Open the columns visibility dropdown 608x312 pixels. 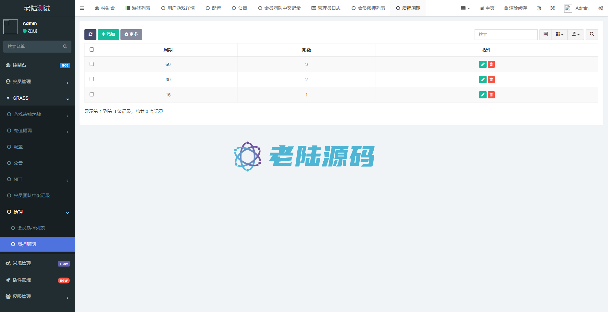coord(559,34)
